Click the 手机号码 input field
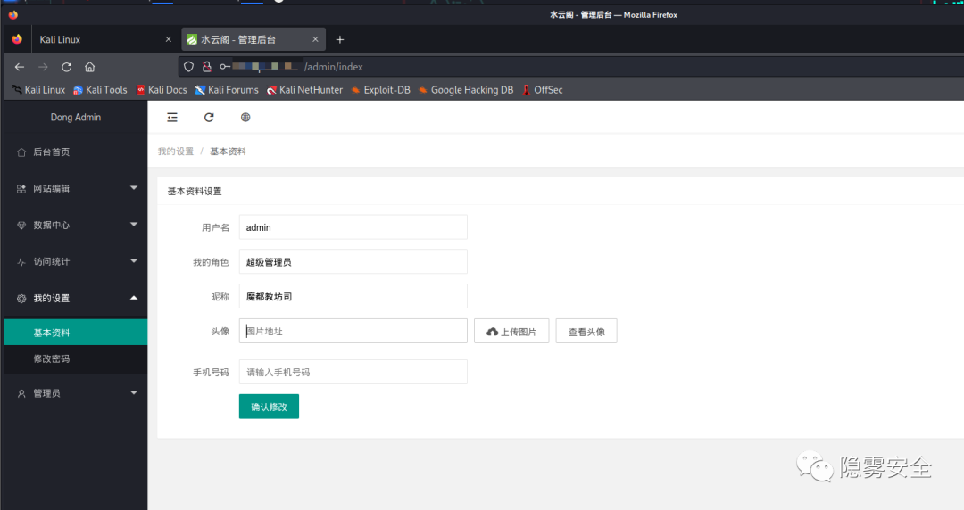This screenshot has height=510, width=964. (x=353, y=372)
